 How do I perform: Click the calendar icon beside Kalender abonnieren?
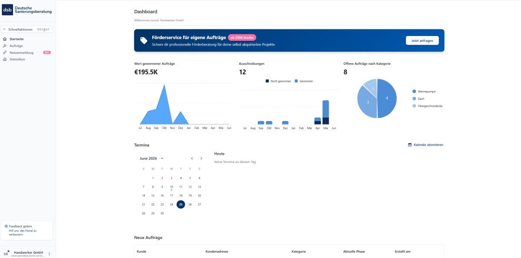point(410,145)
